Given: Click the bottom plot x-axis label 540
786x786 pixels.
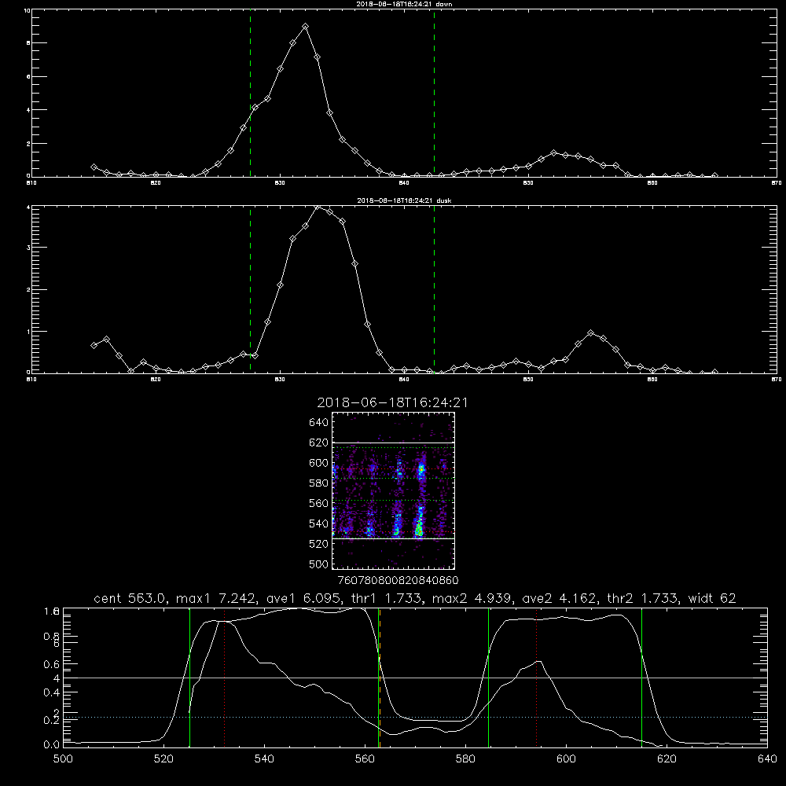Looking at the screenshot, I should pyautogui.click(x=264, y=759).
